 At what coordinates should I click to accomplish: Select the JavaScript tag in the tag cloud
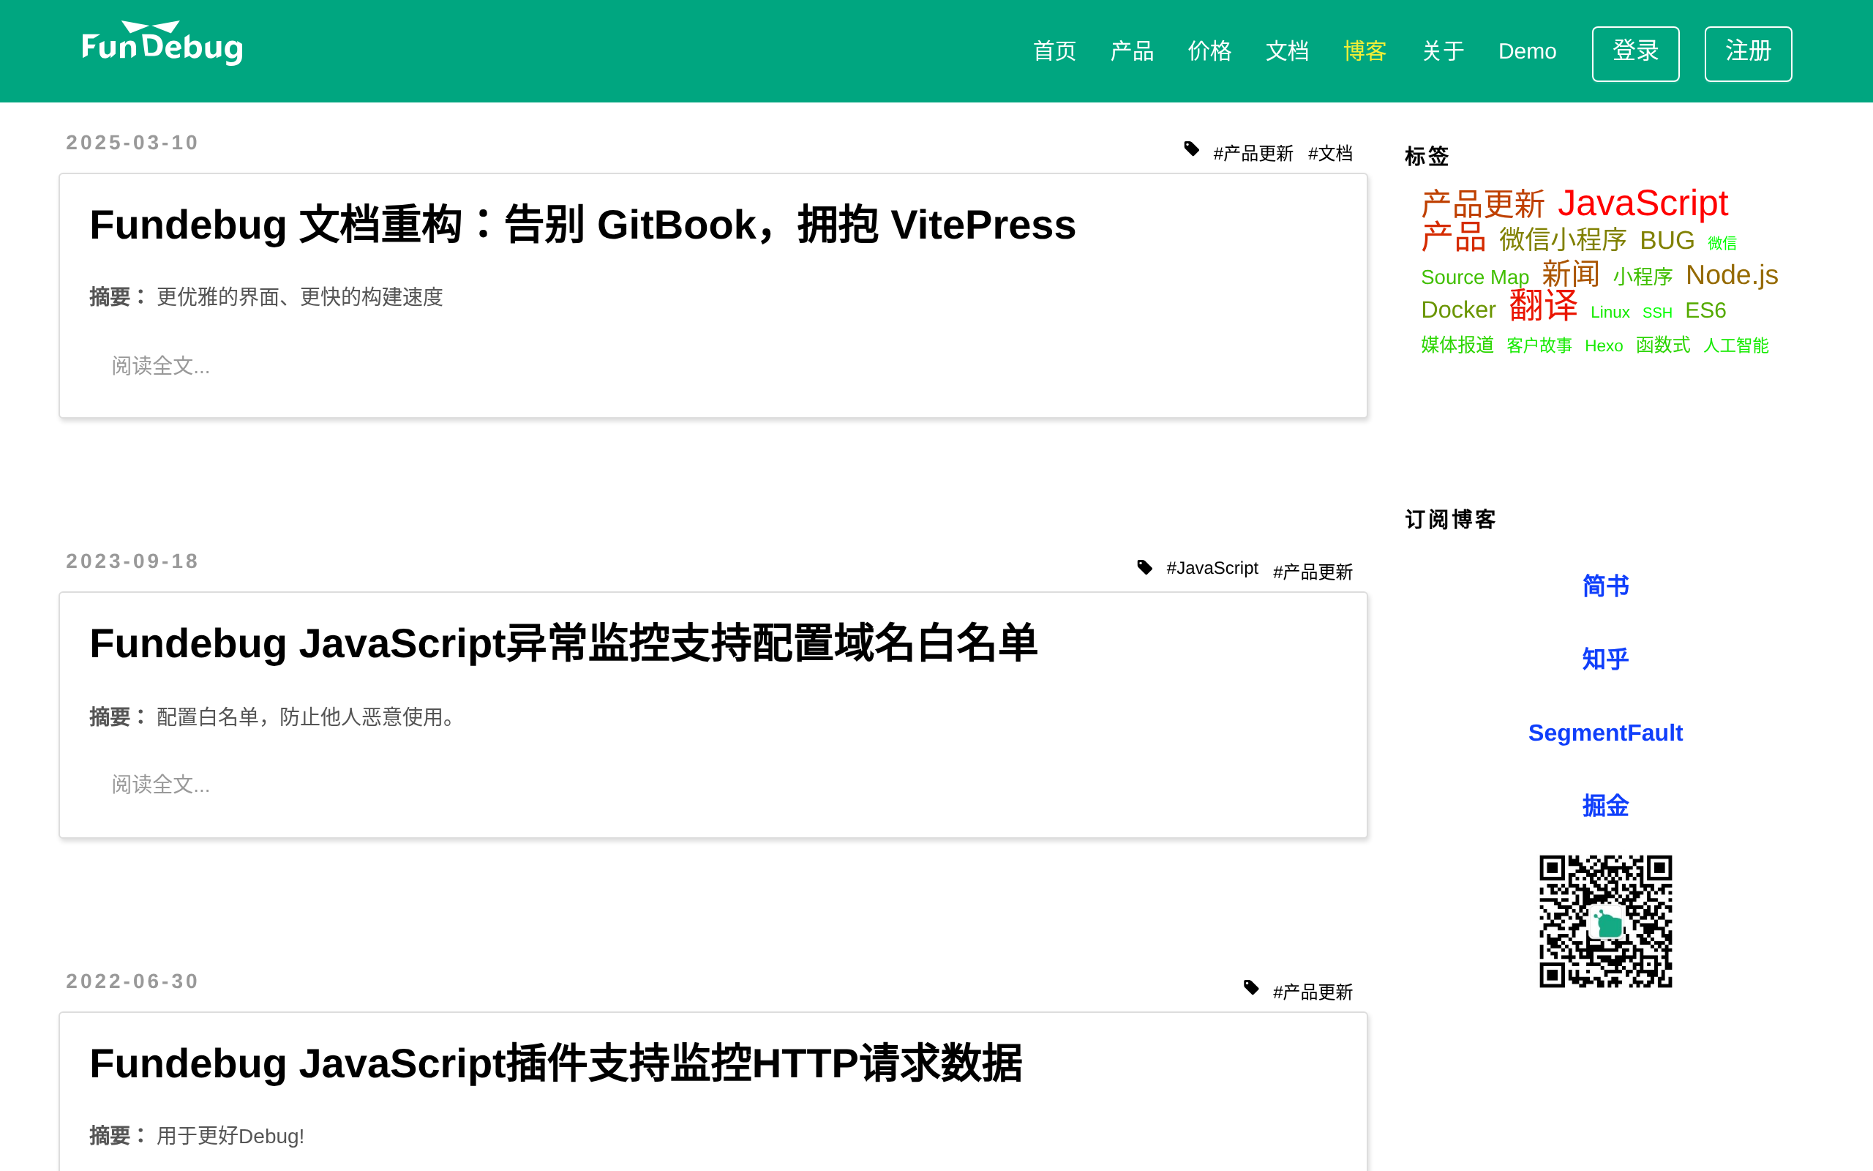pyautogui.click(x=1643, y=203)
